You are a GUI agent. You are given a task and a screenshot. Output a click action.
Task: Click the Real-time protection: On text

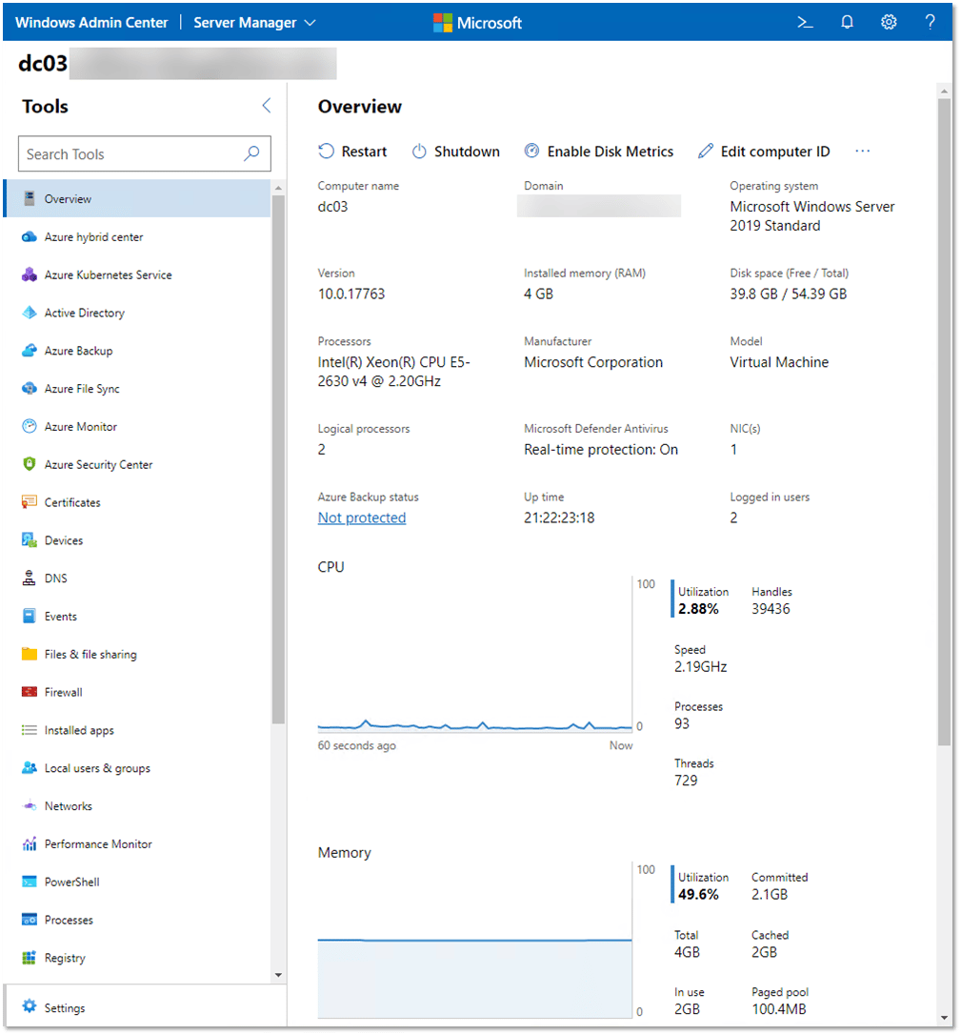pos(601,450)
